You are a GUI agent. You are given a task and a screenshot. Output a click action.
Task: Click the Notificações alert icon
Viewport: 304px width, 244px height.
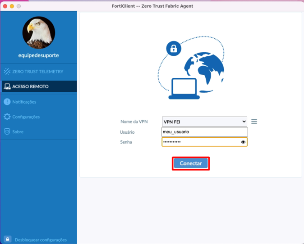coord(7,102)
